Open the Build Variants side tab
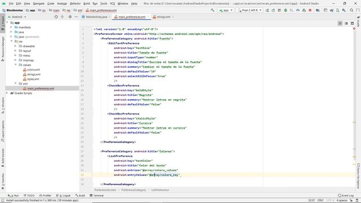Viewport: 361px width, 203px height. click(x=2, y=158)
